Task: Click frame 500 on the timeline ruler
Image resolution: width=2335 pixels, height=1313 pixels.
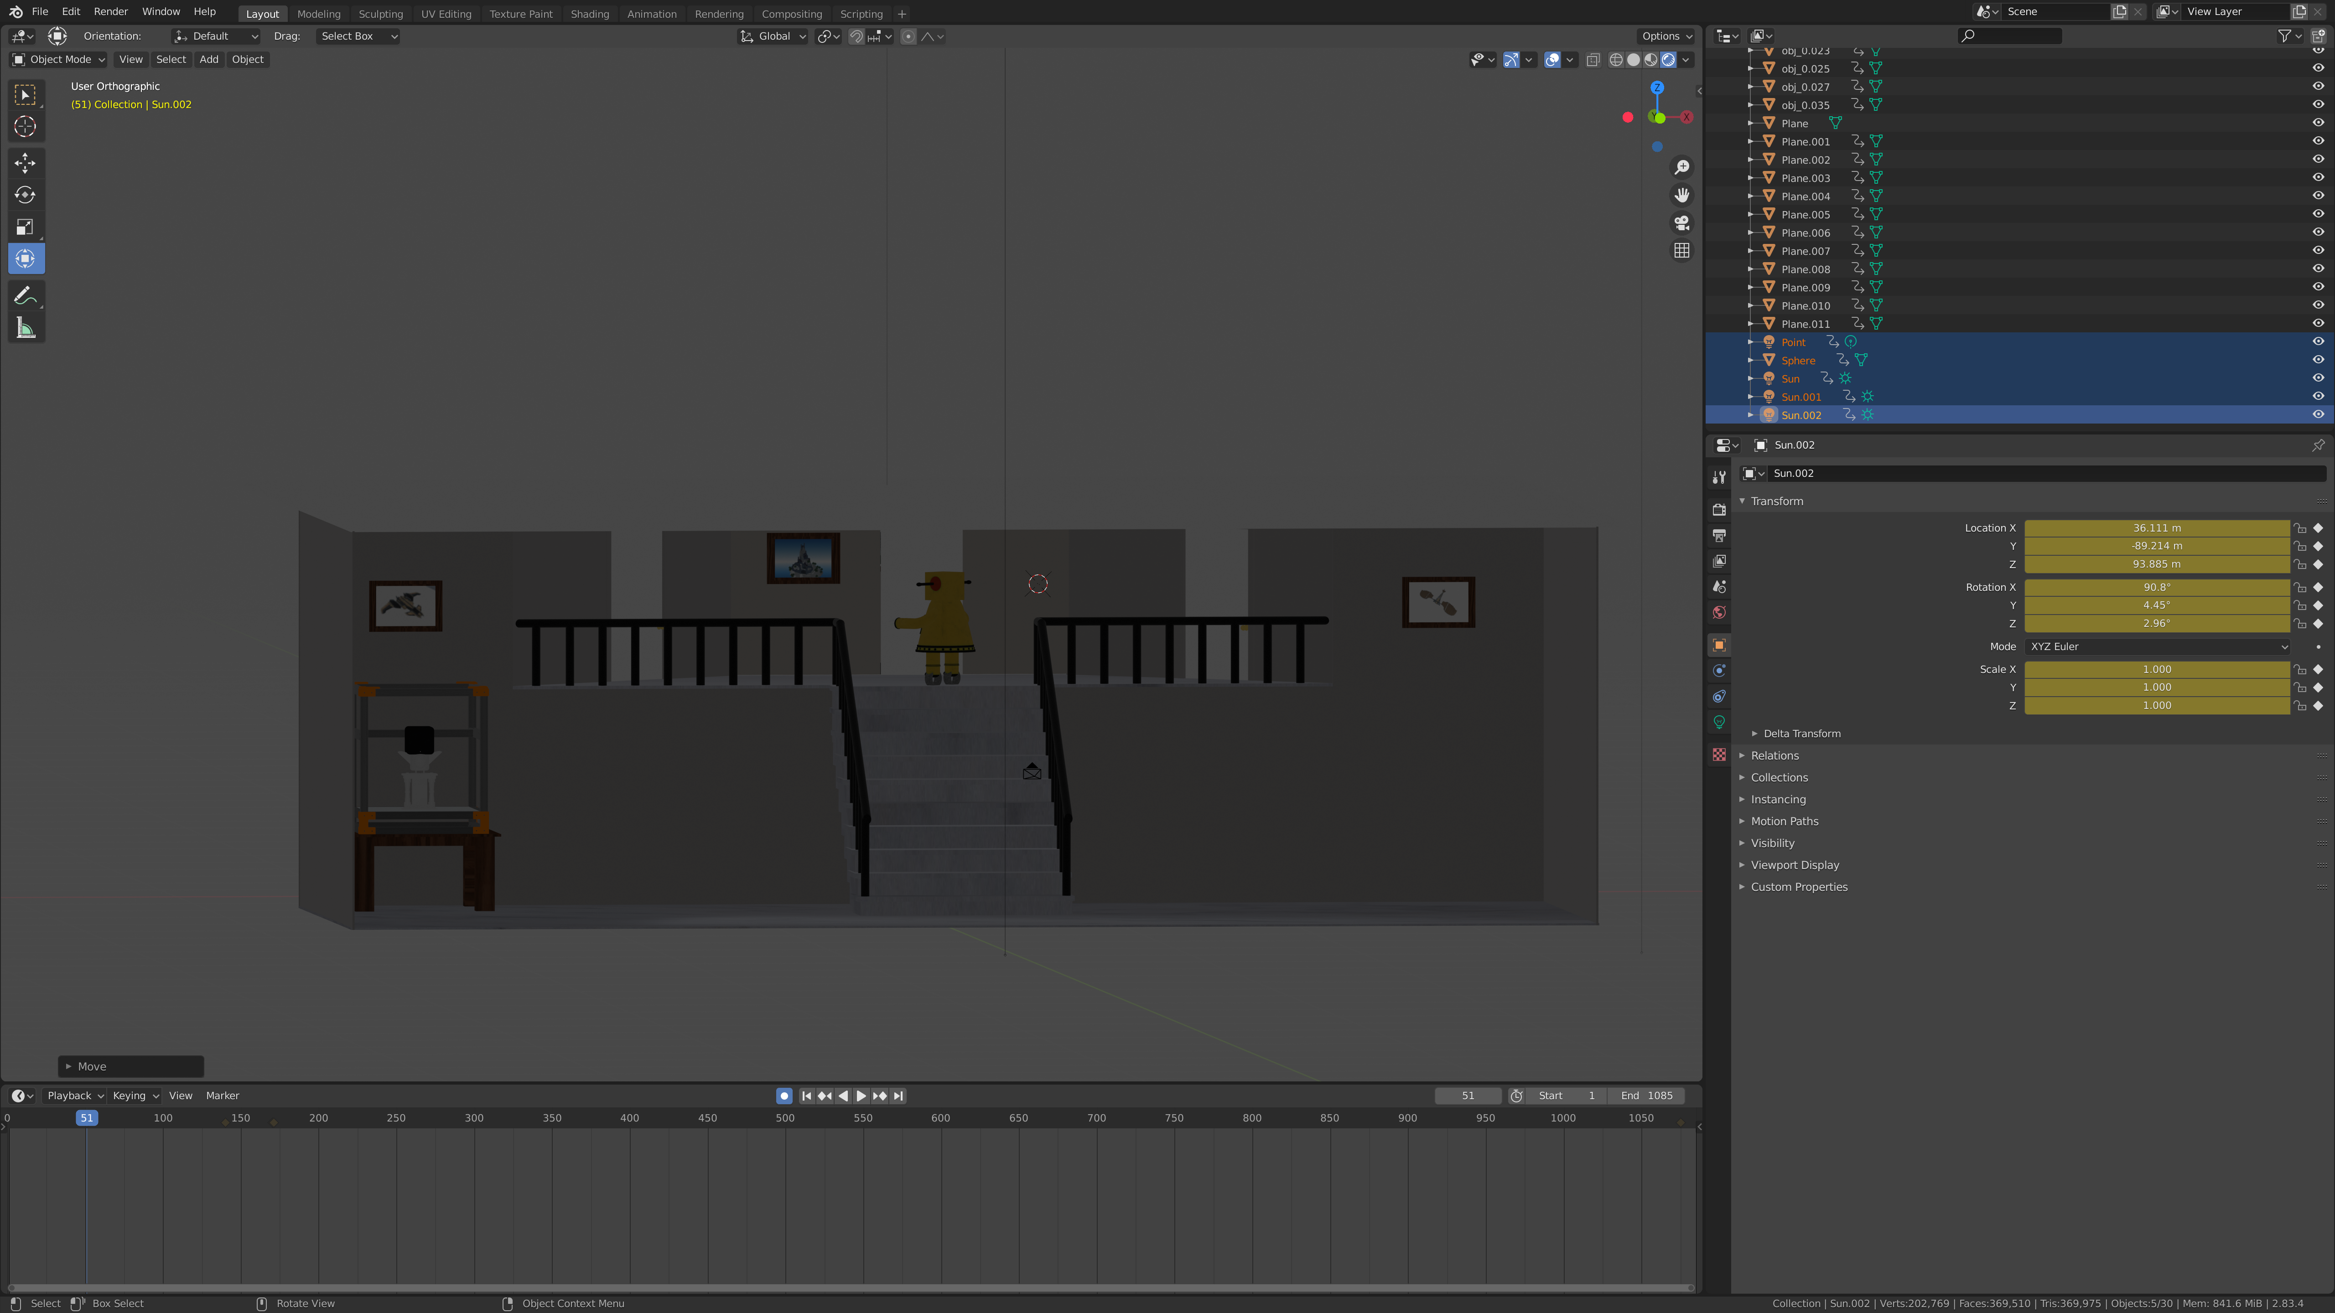Action: (x=785, y=1118)
